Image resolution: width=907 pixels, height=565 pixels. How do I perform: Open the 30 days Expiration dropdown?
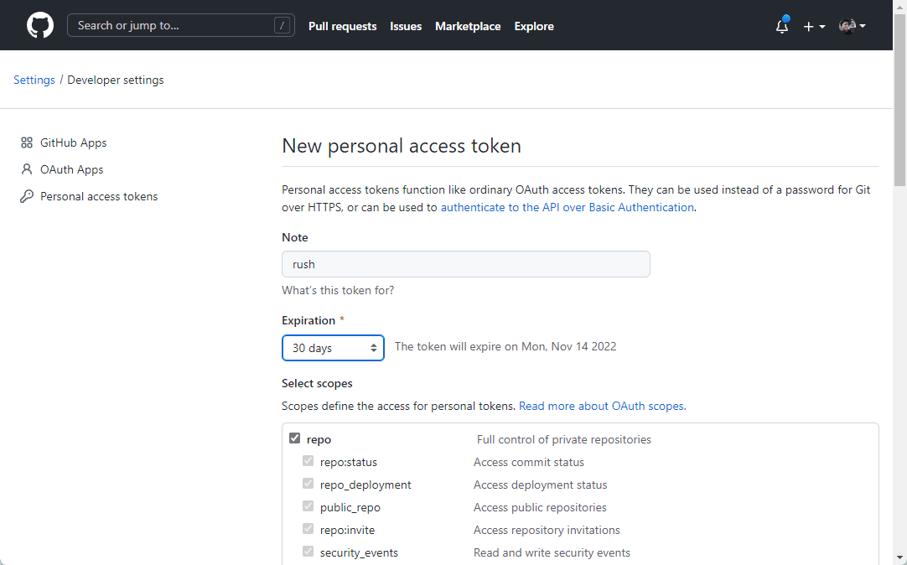333,348
